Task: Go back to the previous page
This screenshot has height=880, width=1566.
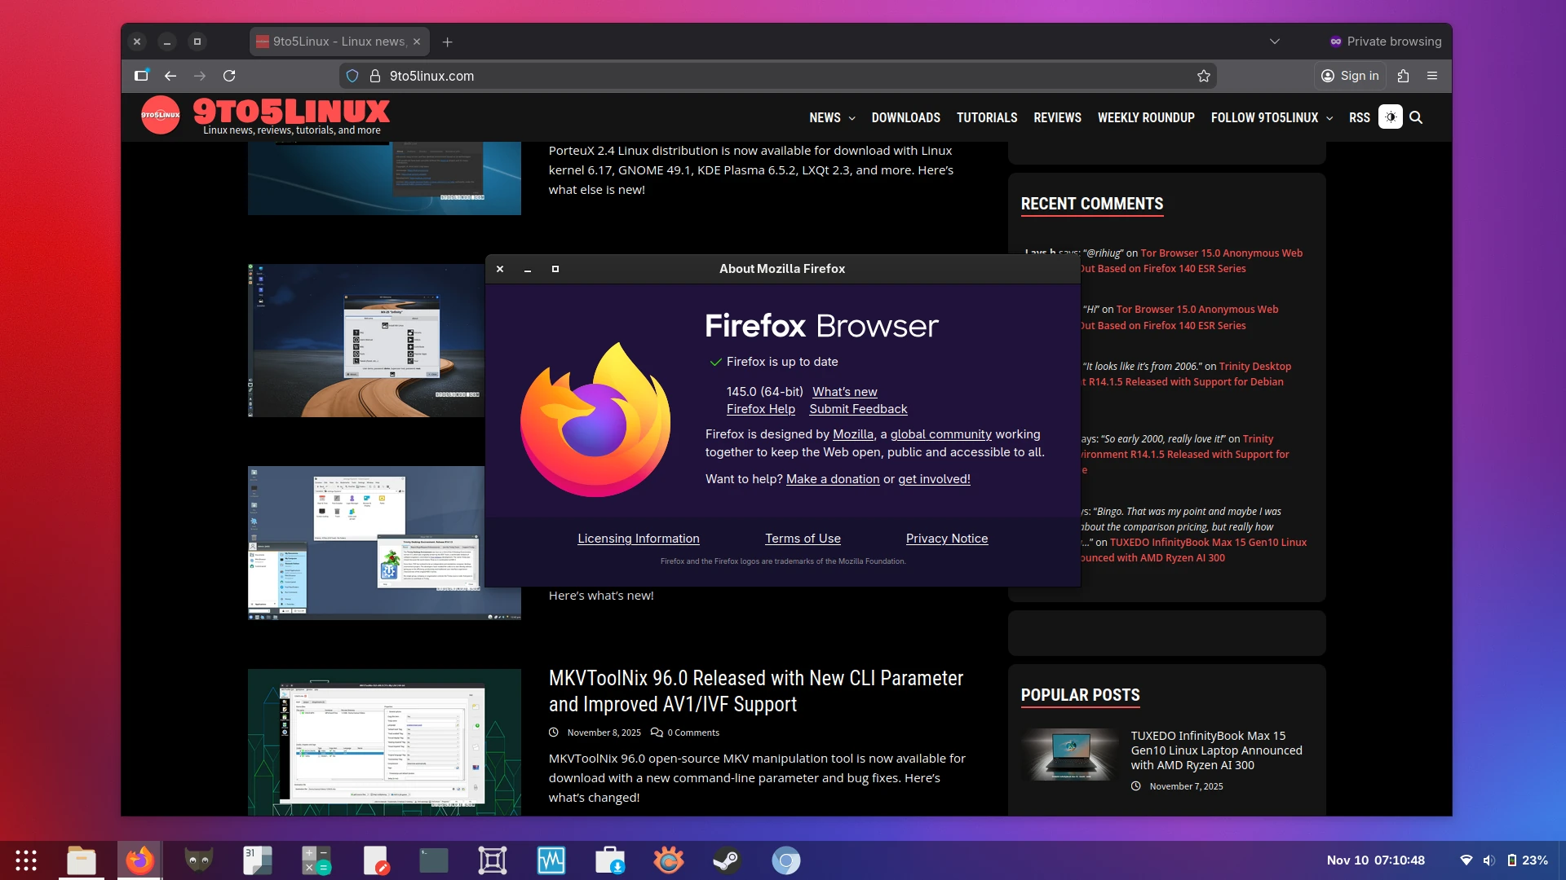Action: pos(170,76)
